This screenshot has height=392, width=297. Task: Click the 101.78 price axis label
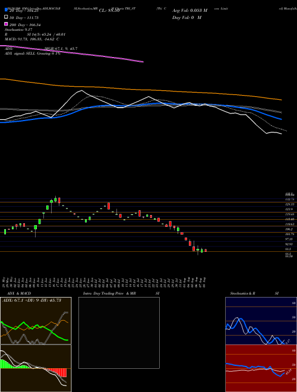(289, 234)
